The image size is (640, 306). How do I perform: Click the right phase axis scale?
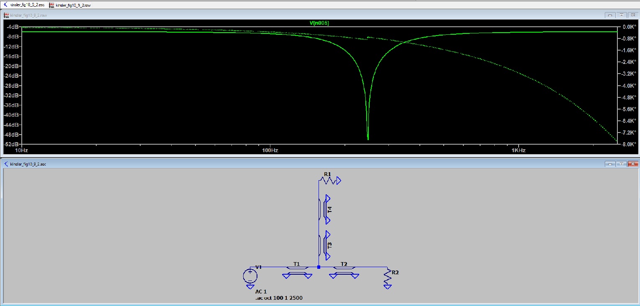click(x=627, y=85)
